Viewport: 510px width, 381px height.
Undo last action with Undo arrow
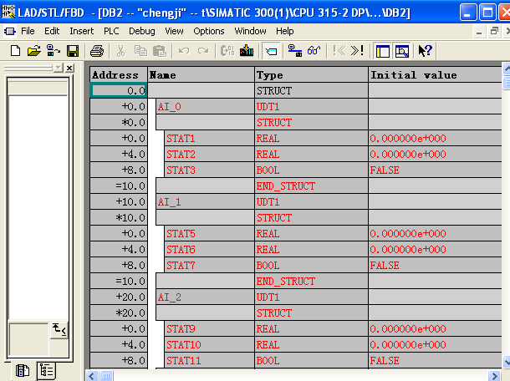184,51
